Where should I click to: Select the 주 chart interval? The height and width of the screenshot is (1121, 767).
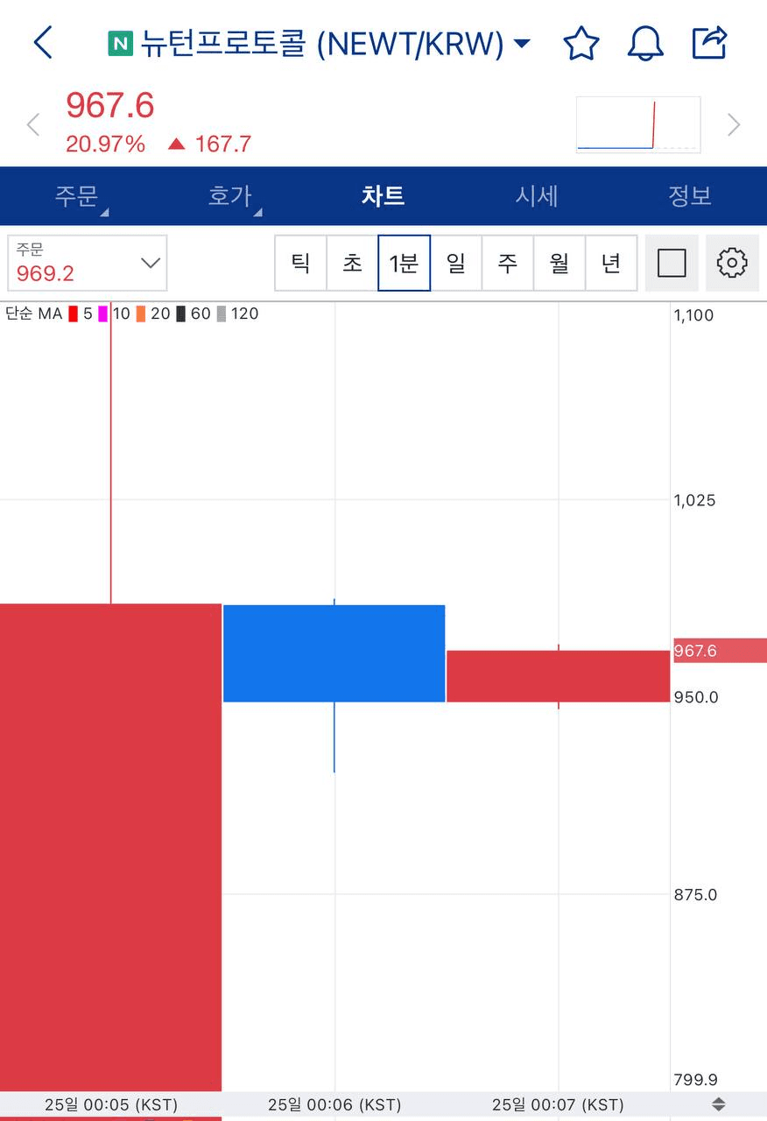pyautogui.click(x=508, y=263)
